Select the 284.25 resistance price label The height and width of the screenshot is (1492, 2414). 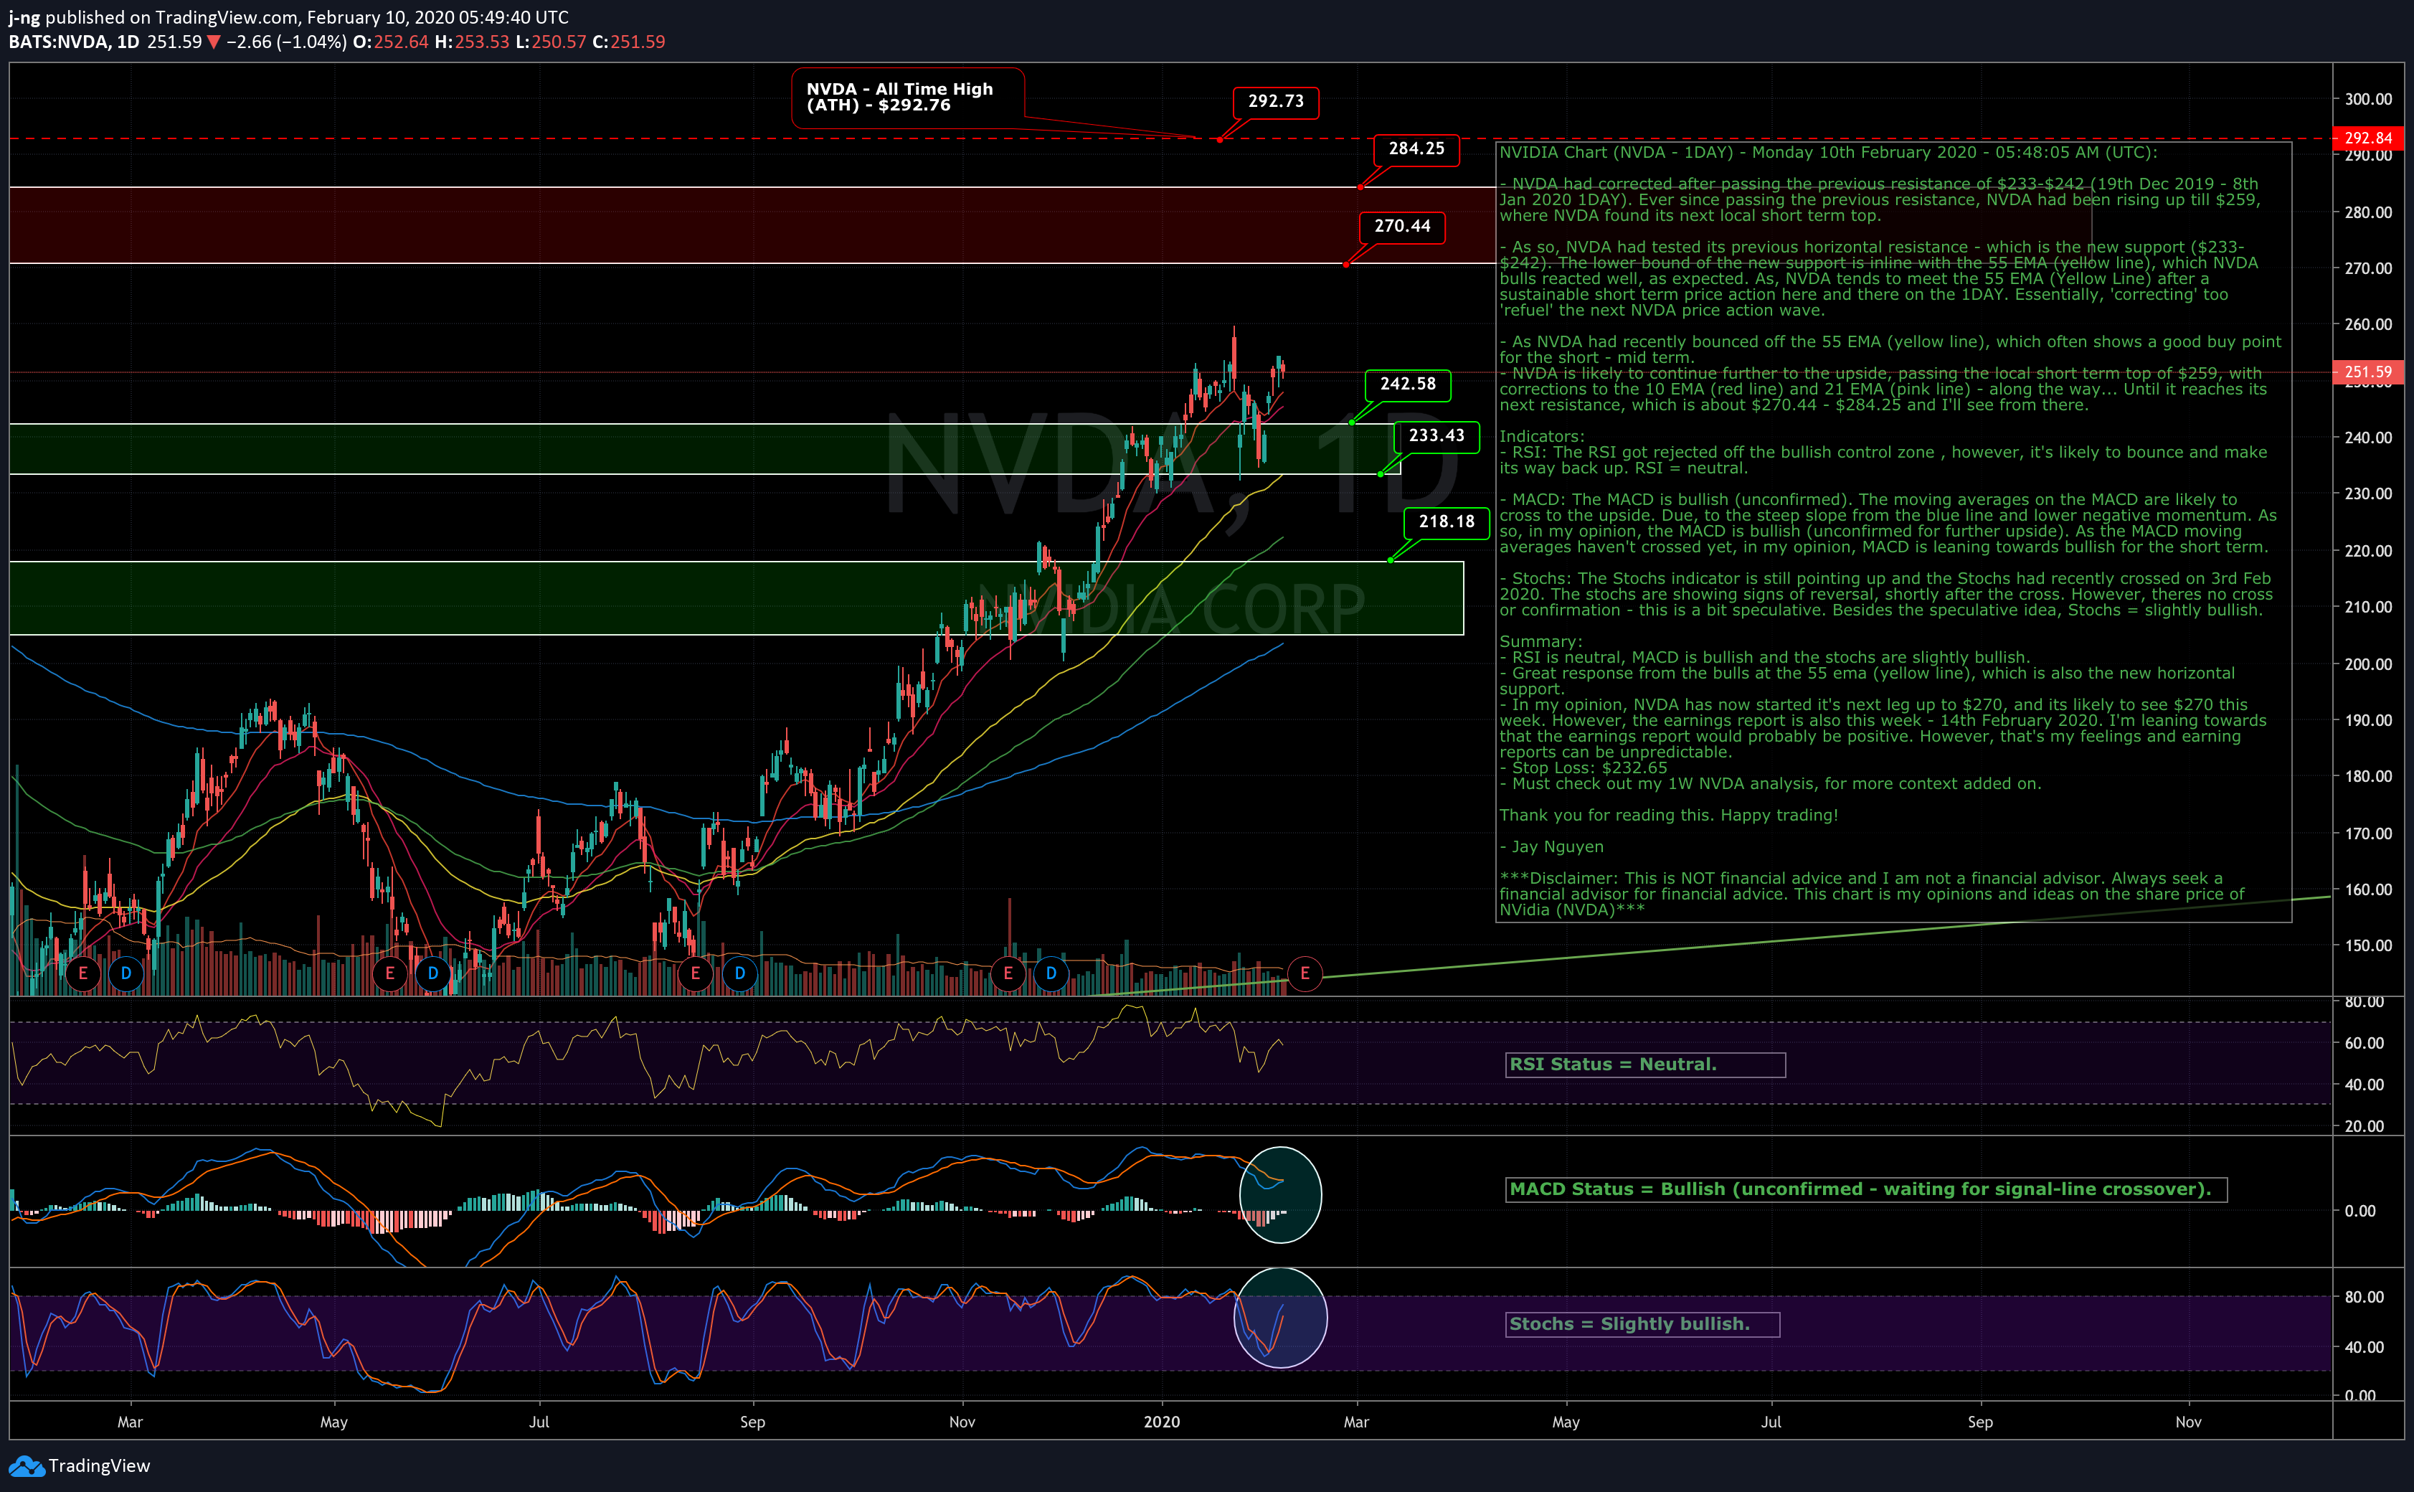click(x=1416, y=149)
